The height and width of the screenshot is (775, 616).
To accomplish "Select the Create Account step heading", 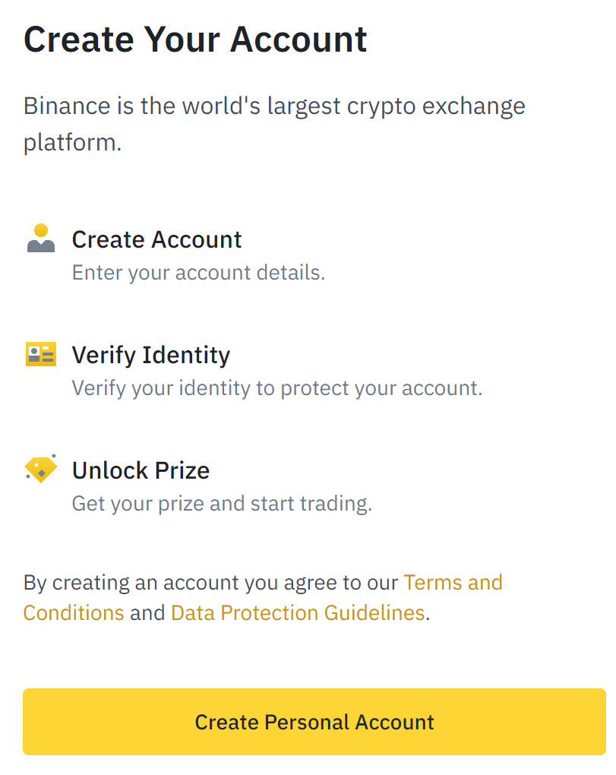I will (156, 239).
